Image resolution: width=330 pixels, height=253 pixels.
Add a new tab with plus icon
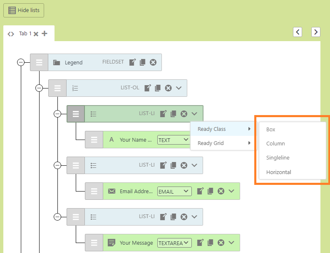tap(45, 34)
